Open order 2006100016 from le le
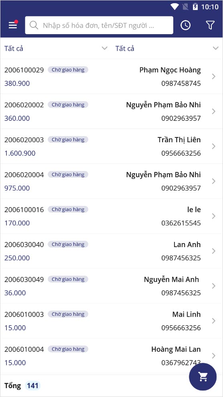Screen dimensions: 223x397 [111, 216]
